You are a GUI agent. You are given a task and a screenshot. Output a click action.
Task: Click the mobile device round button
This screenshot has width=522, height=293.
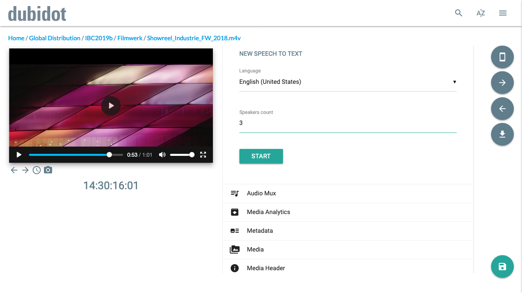point(502,57)
